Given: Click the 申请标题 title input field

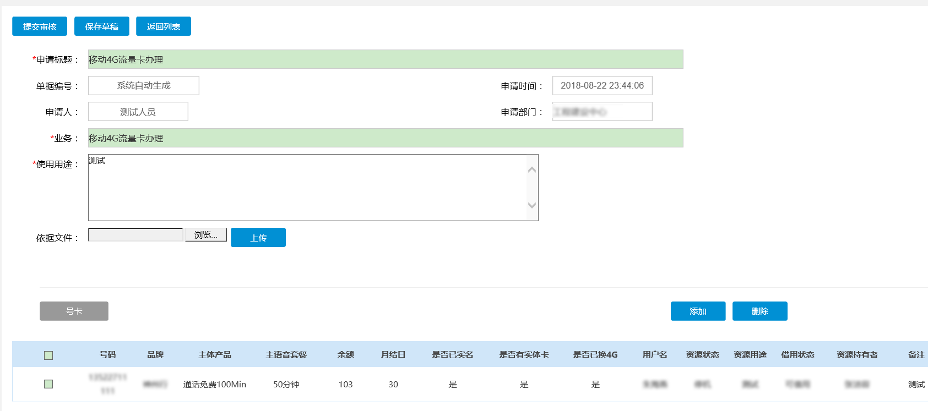Looking at the screenshot, I should click(x=386, y=59).
